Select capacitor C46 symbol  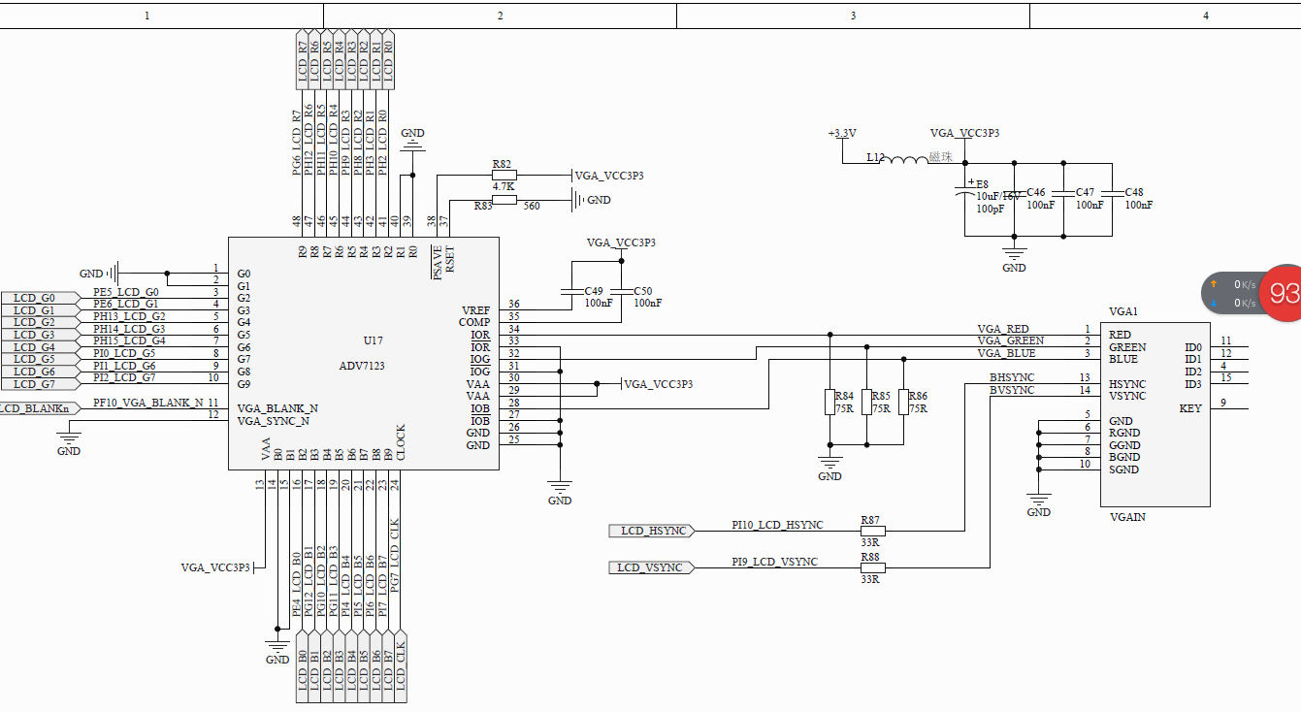pyautogui.click(x=1014, y=193)
